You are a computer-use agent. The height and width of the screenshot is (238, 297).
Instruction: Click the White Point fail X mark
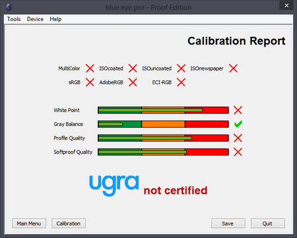[x=238, y=110]
